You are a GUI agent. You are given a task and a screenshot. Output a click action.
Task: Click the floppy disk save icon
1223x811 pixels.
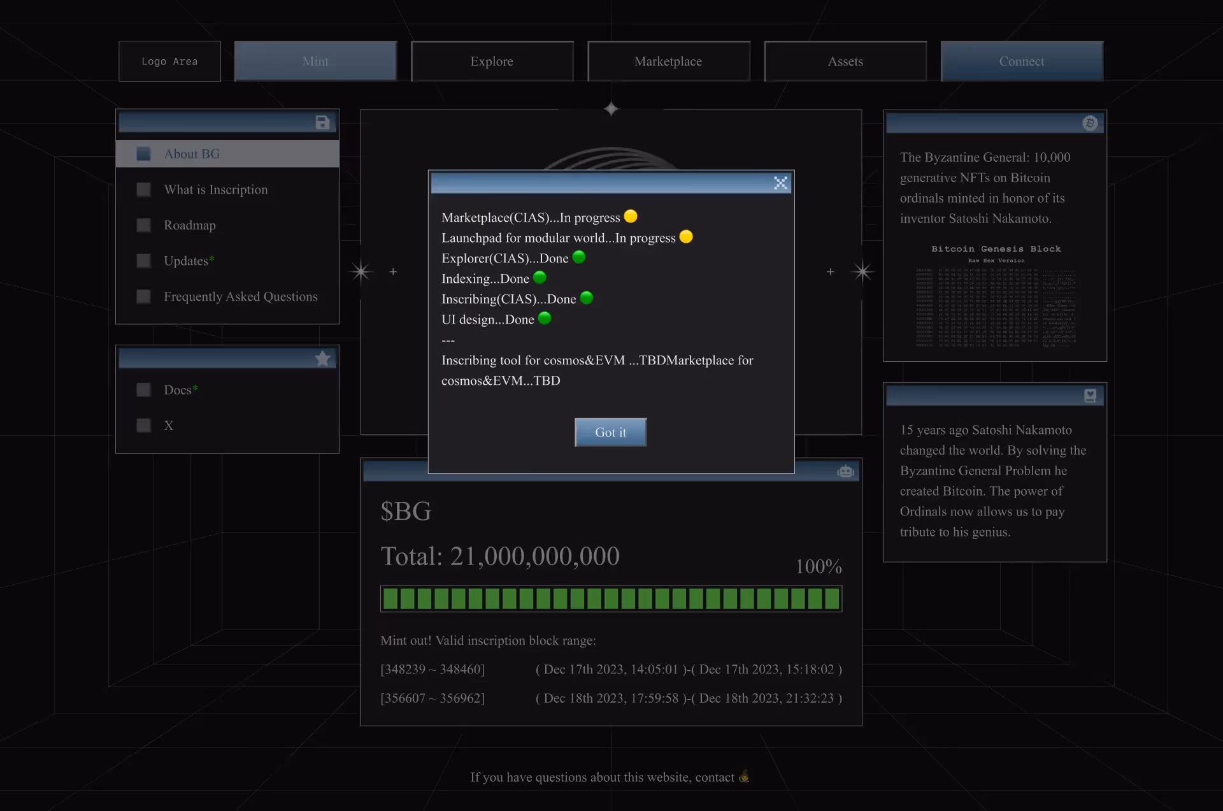322,122
